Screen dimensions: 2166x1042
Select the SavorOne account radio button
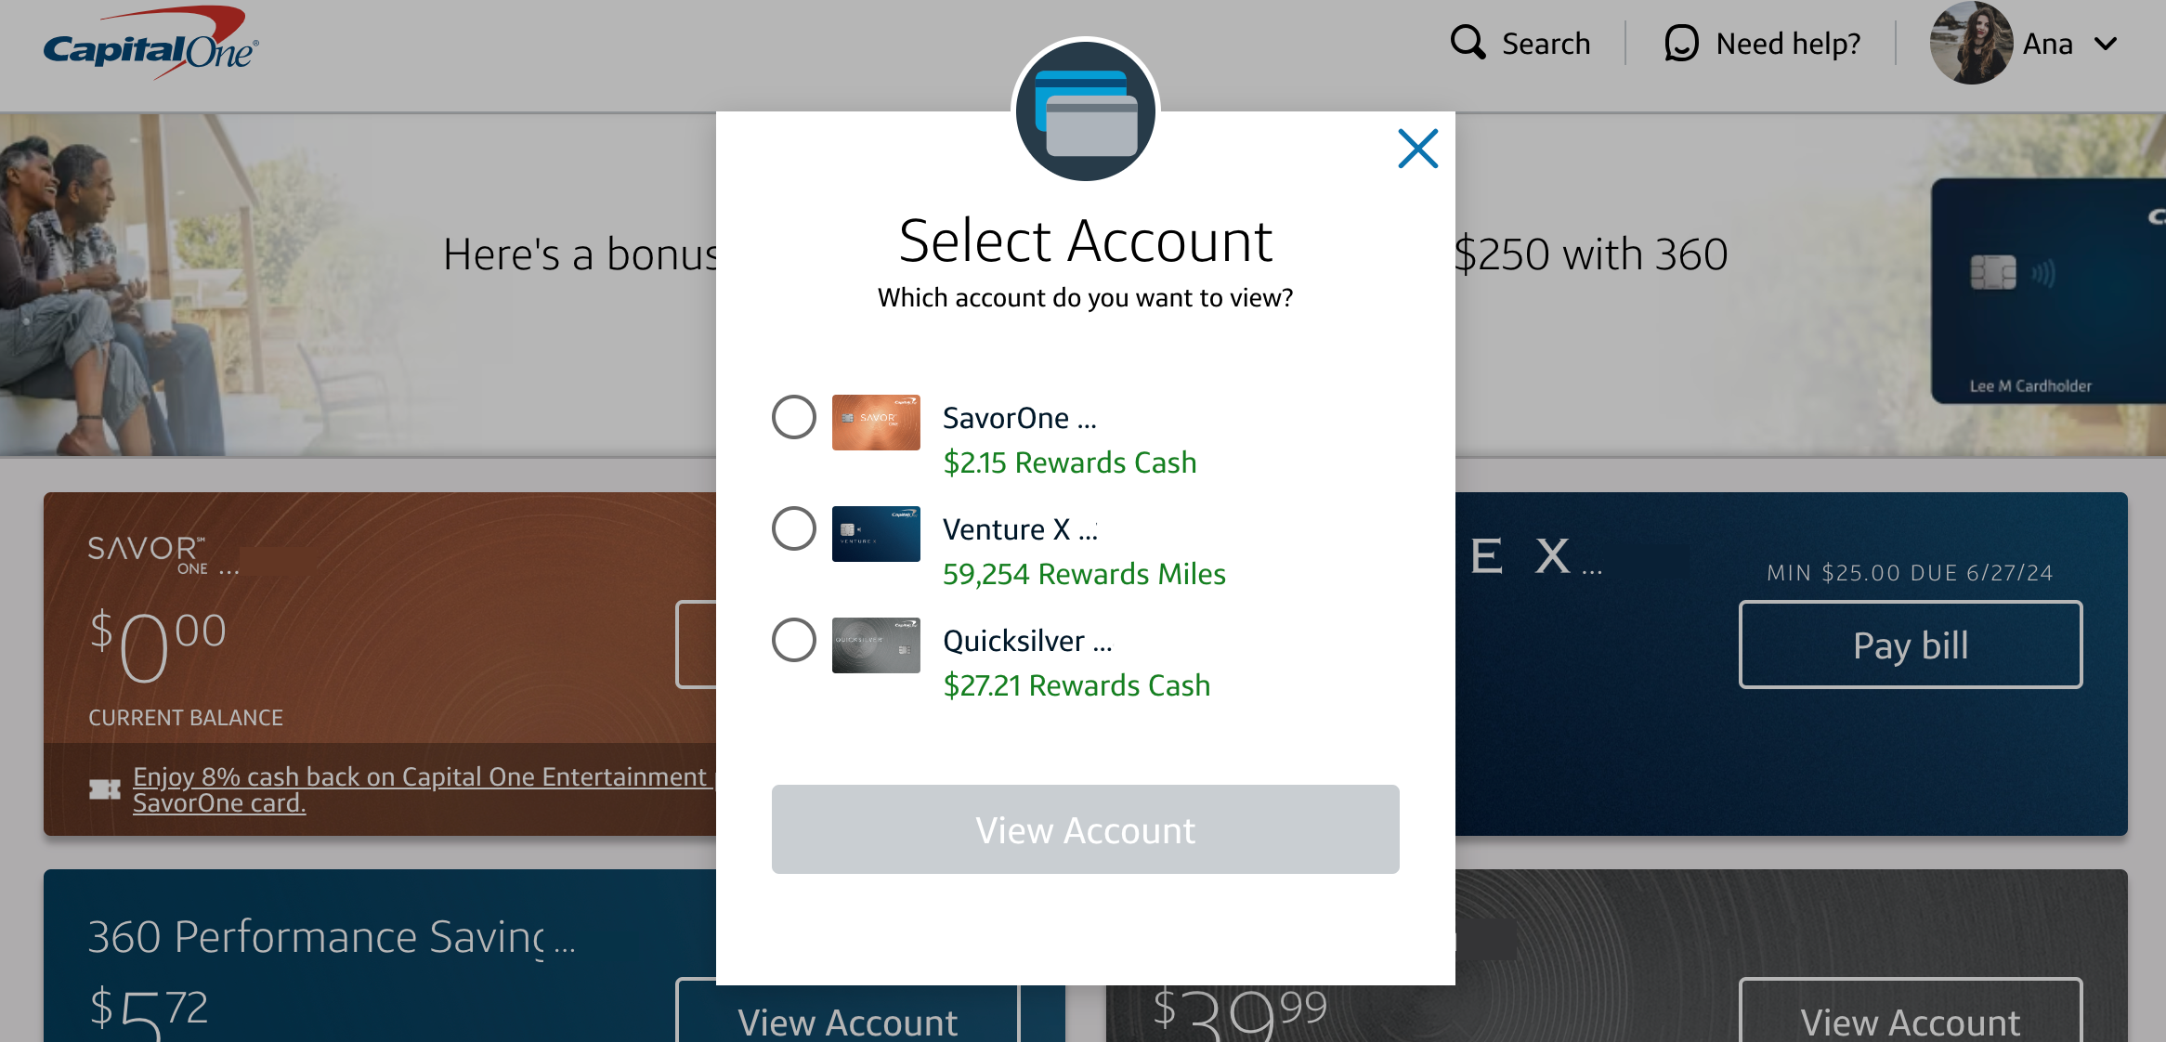(x=794, y=417)
